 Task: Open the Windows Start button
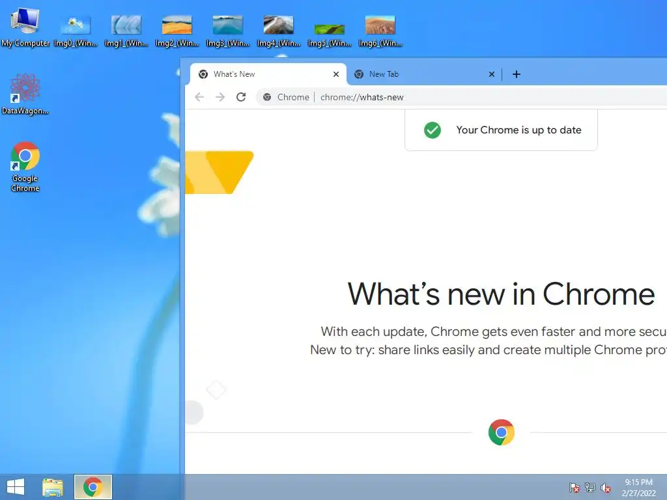coord(16,487)
